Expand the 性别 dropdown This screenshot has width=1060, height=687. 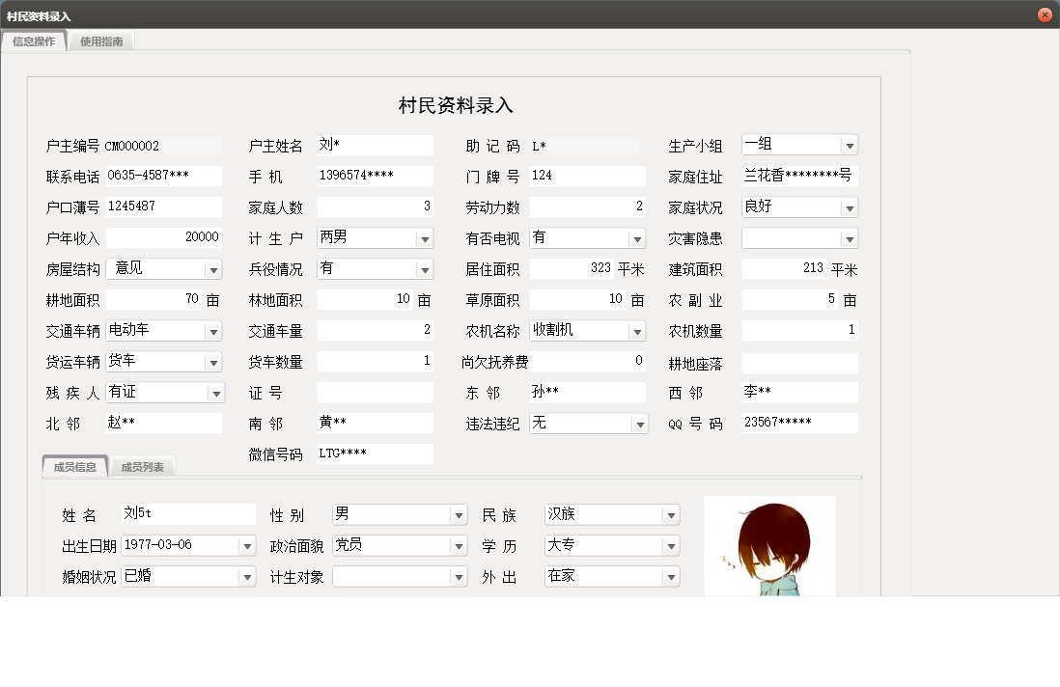click(459, 515)
